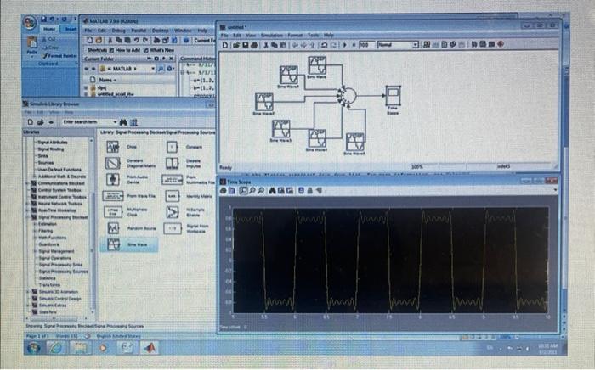Select the Sine Wave block at top of model

(317, 65)
